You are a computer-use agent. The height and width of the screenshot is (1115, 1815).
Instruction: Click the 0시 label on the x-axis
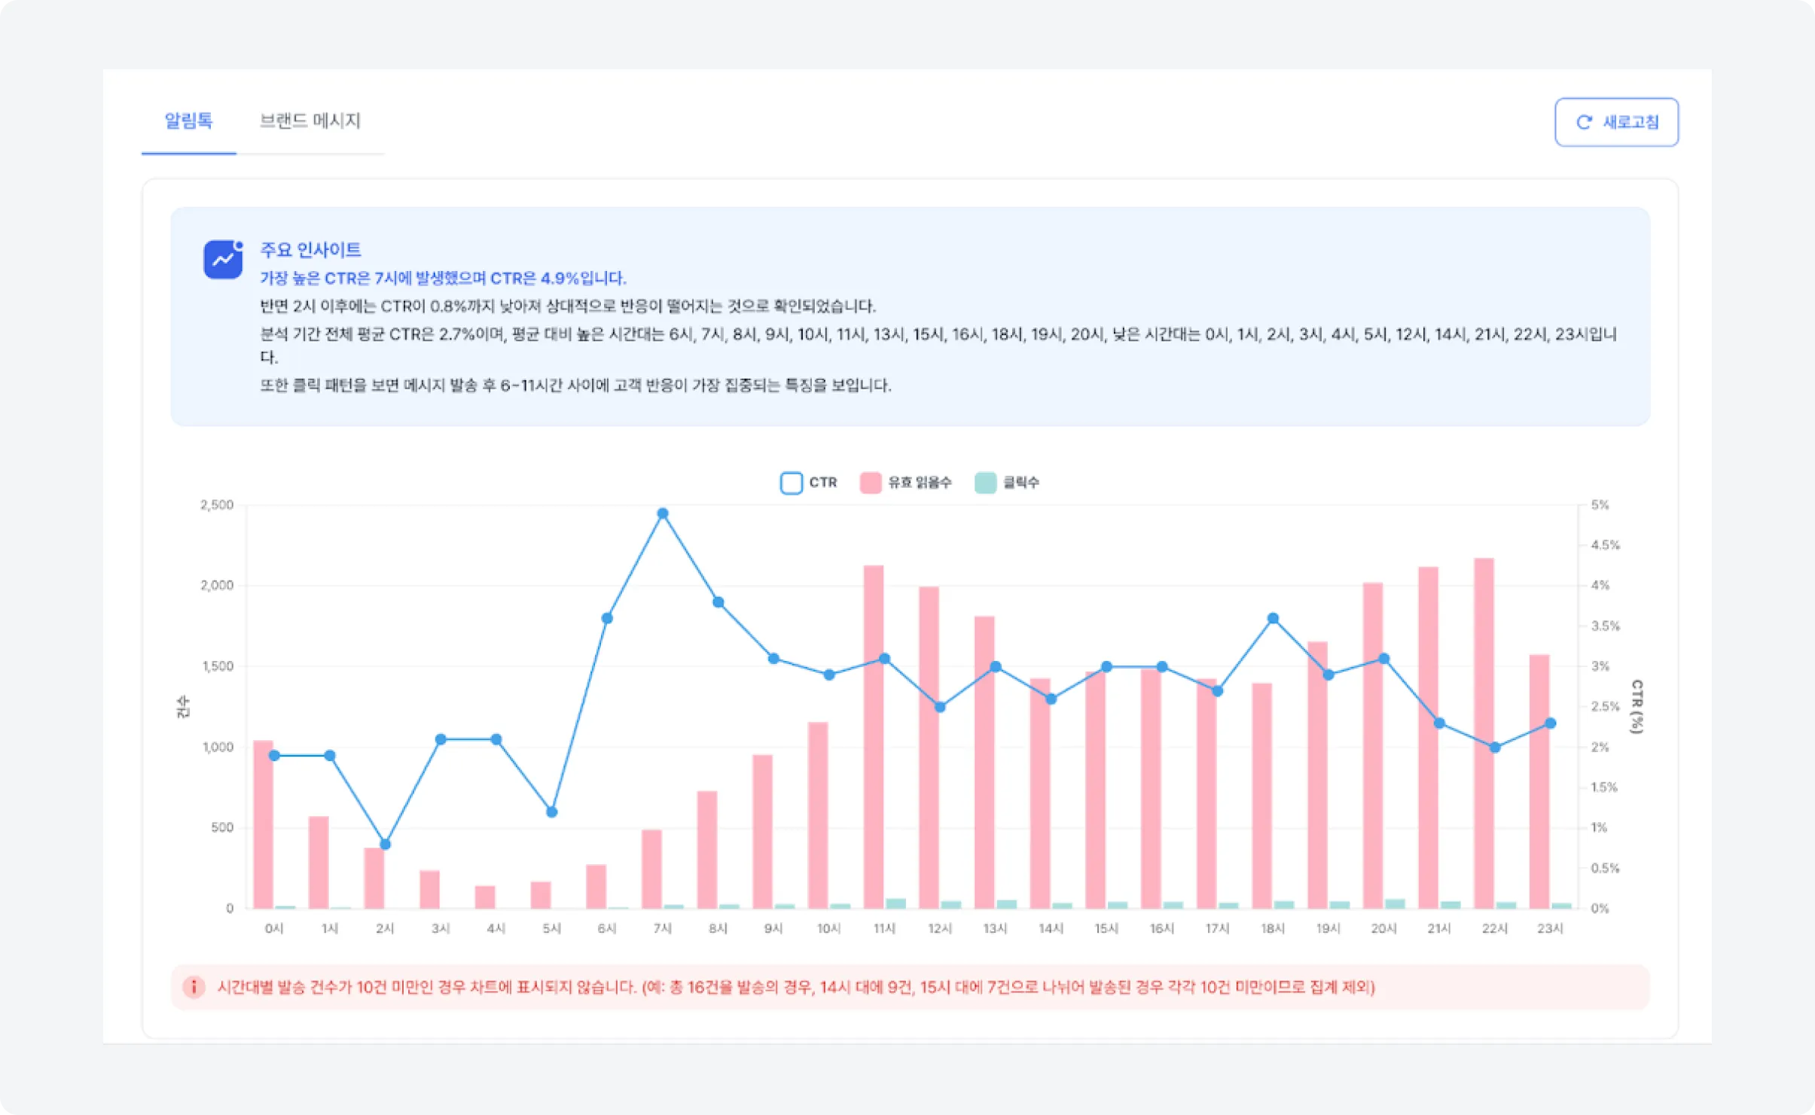pos(274,928)
